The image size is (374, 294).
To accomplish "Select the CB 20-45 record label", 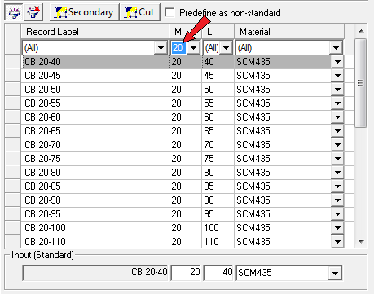I will click(x=42, y=76).
